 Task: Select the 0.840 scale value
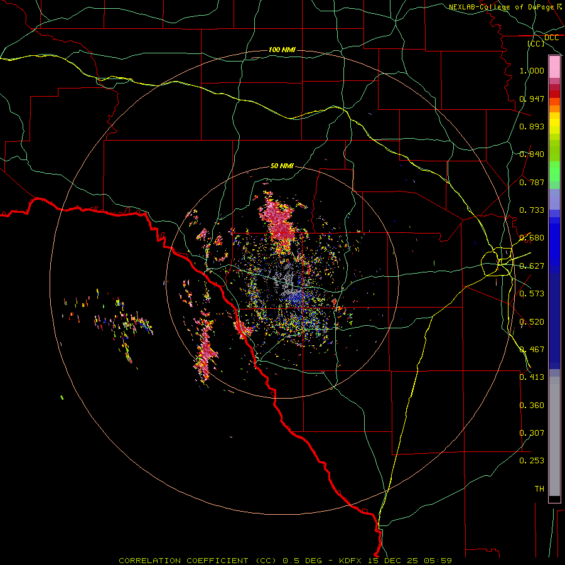532,154
